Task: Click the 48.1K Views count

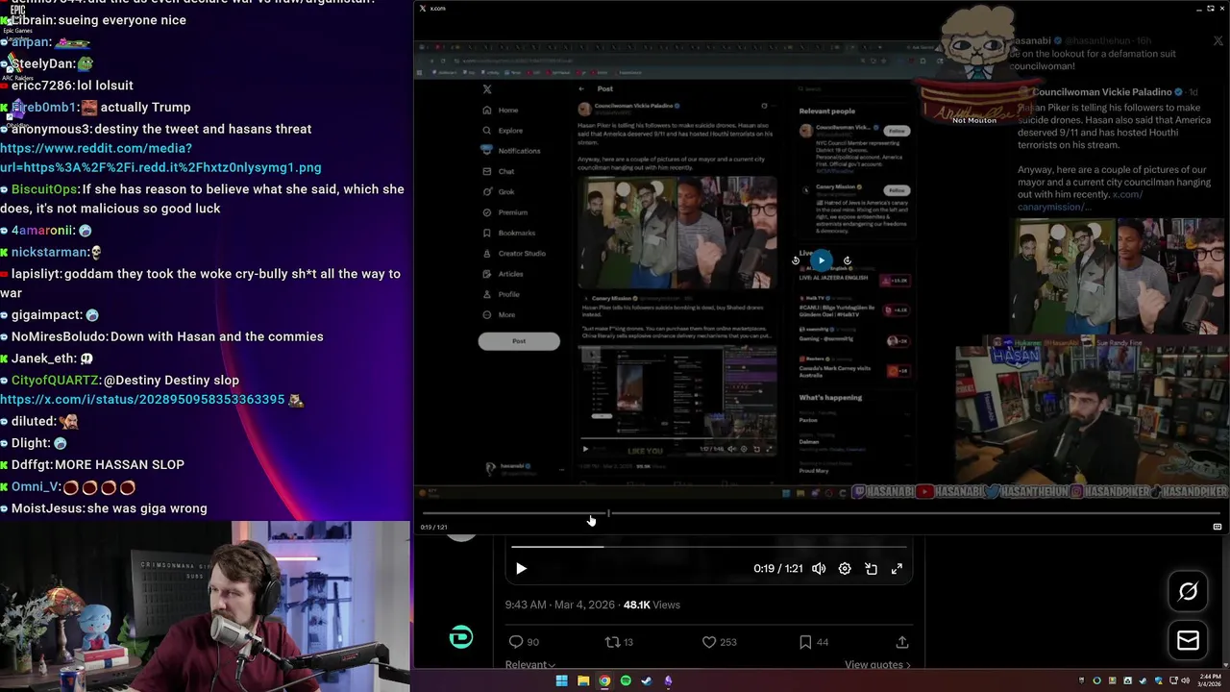Action: [x=652, y=605]
